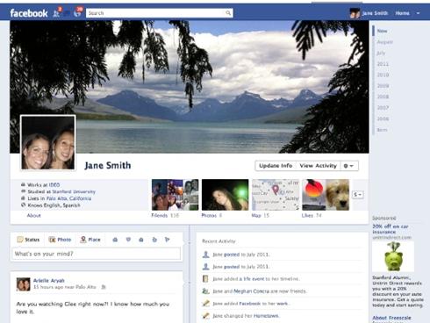Click the green piggy bank ad image

[x=393, y=256]
